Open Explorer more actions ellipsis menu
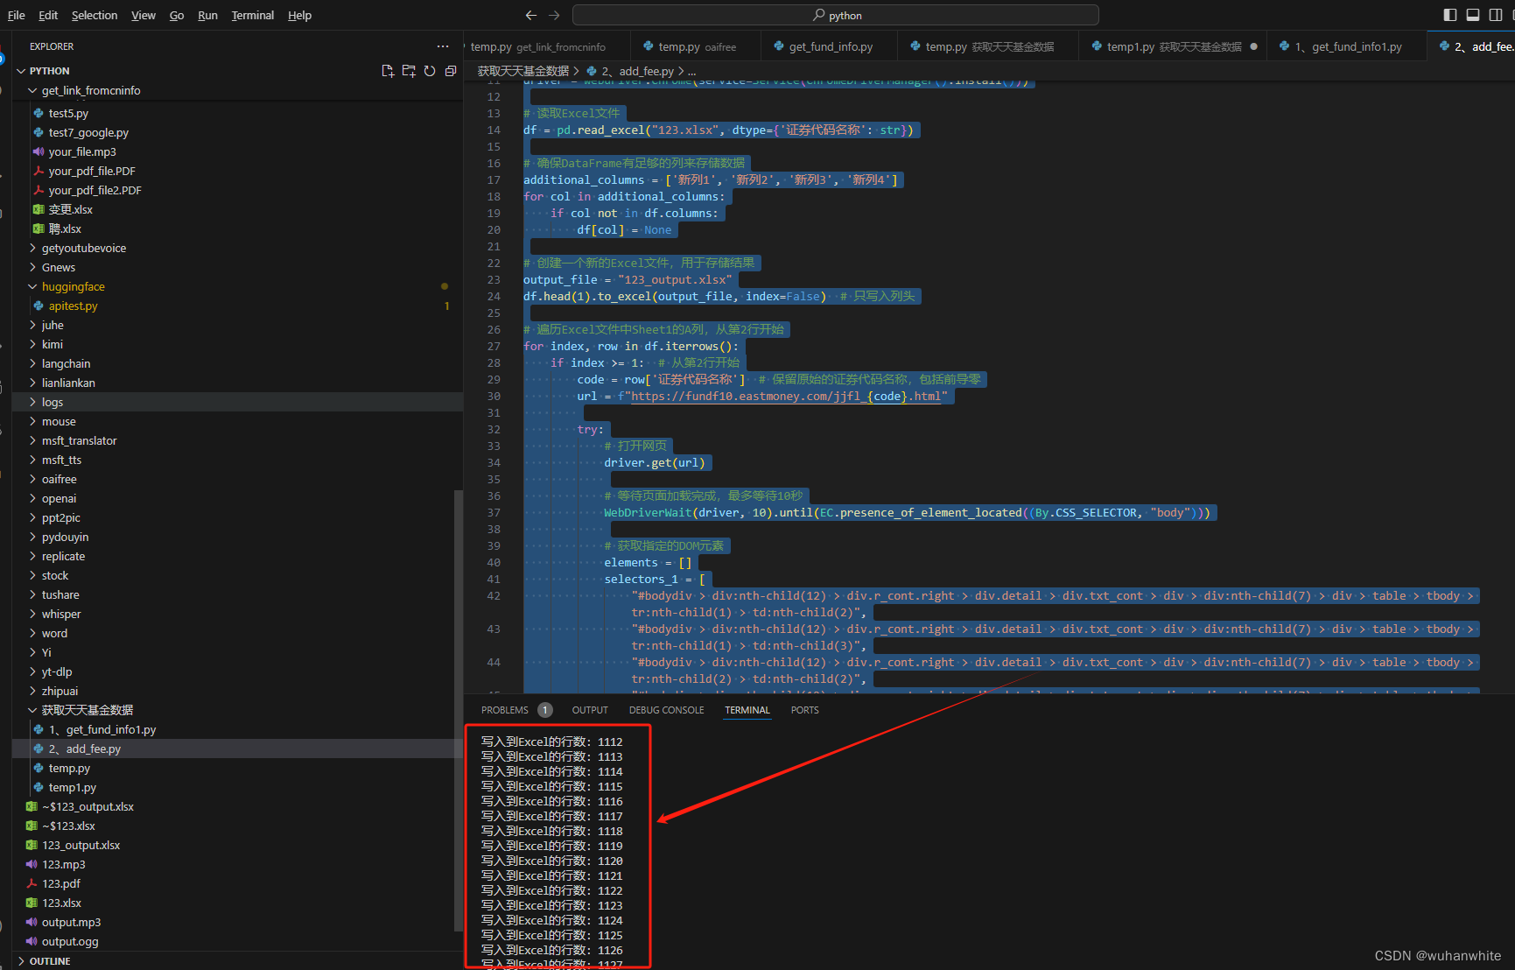Image resolution: width=1515 pixels, height=970 pixels. [x=443, y=46]
